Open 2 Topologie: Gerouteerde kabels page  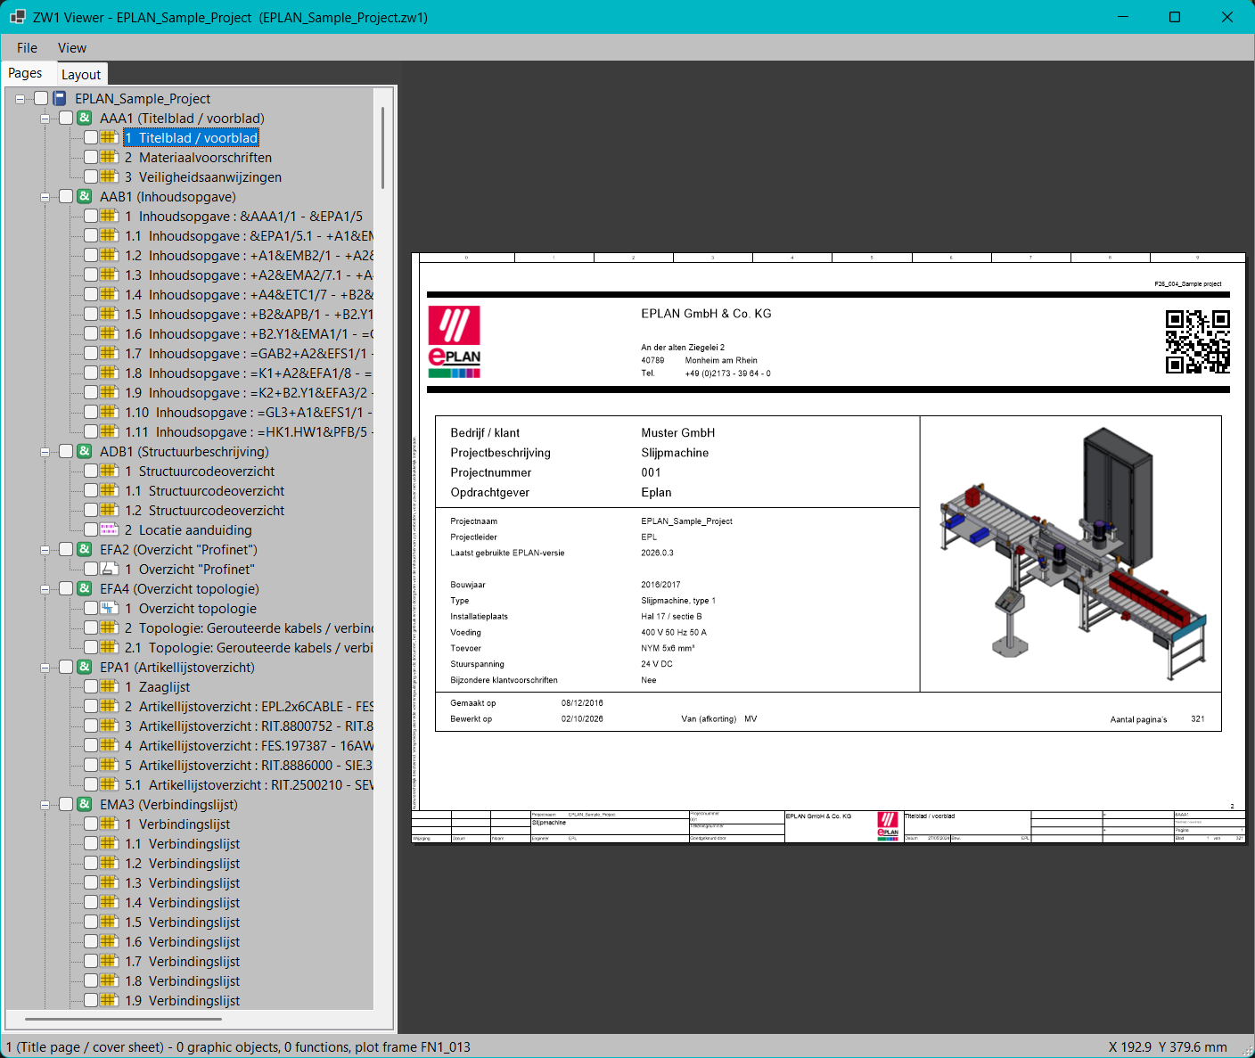249,628
